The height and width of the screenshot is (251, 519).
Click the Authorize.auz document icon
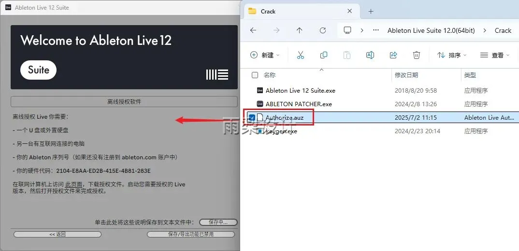[260, 117]
